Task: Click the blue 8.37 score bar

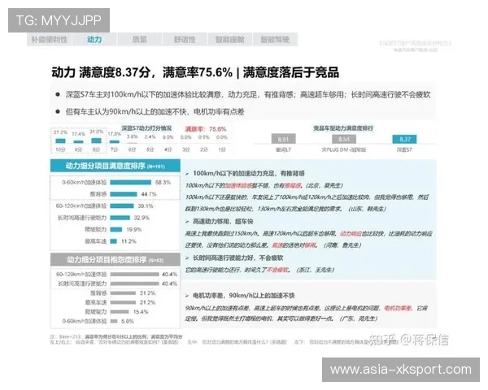Action: [404, 139]
